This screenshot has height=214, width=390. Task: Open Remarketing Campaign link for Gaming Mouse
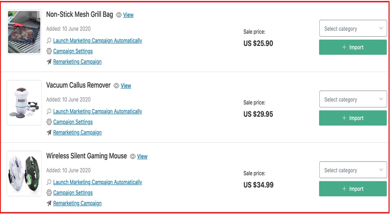pyautogui.click(x=77, y=203)
